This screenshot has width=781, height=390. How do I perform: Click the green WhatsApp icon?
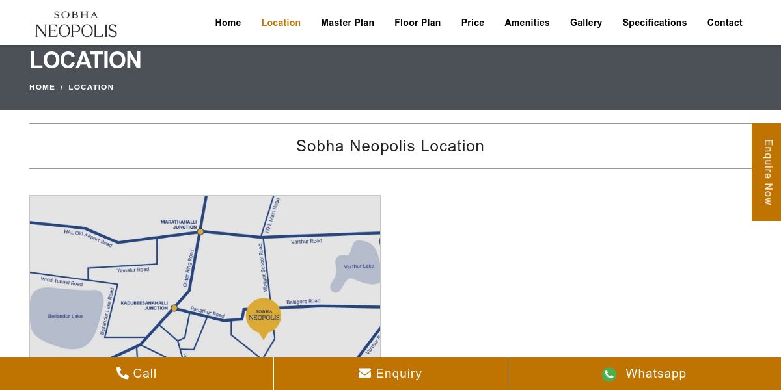pyautogui.click(x=609, y=374)
